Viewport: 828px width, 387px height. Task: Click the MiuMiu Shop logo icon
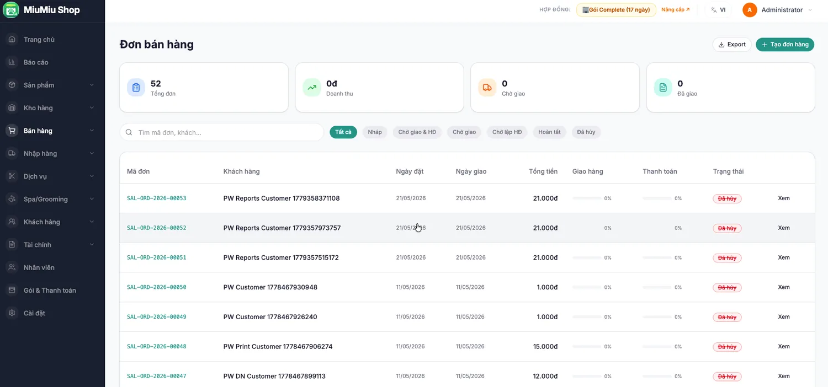(x=11, y=10)
